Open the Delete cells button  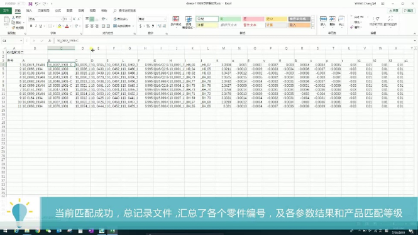click(x=332, y=21)
